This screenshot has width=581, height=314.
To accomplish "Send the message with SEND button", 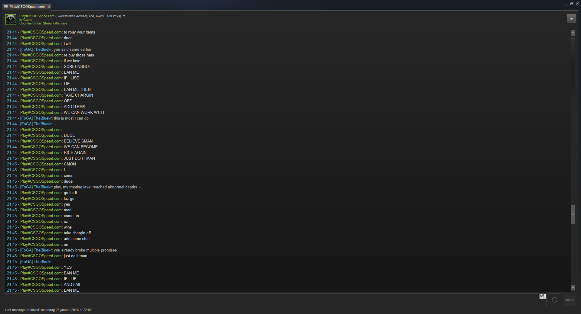I will (x=569, y=300).
